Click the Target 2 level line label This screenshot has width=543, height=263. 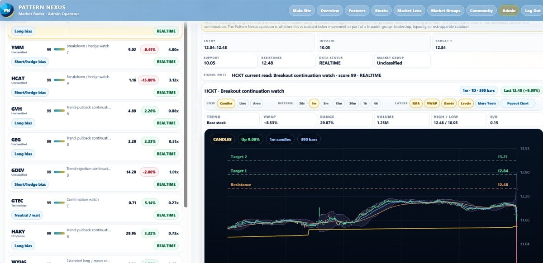pos(240,157)
